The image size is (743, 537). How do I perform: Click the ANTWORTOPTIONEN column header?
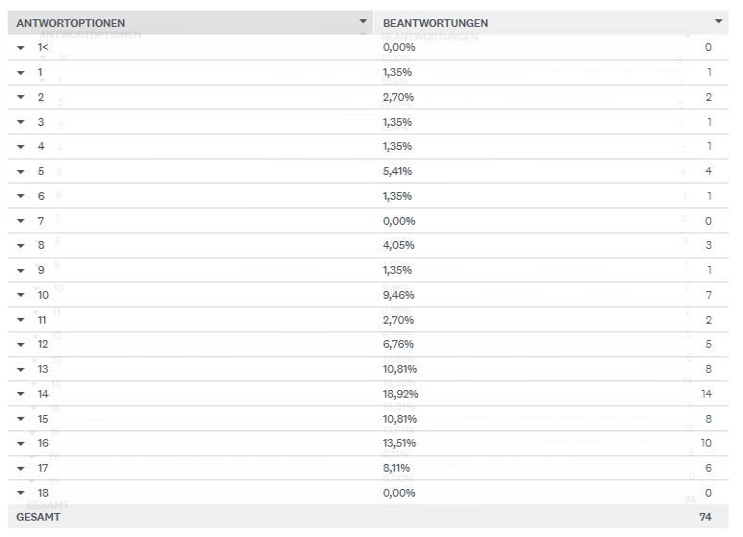pyautogui.click(x=70, y=22)
